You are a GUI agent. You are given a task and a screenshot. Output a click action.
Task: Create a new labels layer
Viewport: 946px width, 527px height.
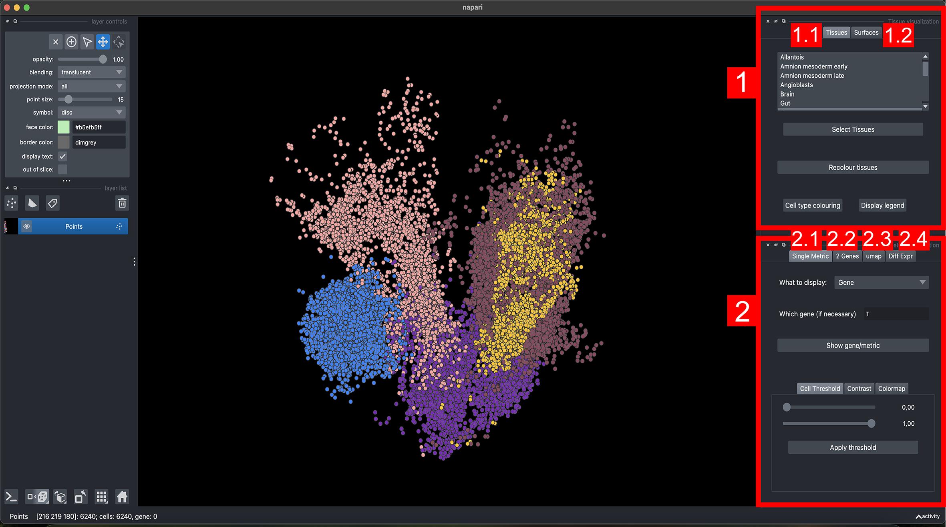52,203
